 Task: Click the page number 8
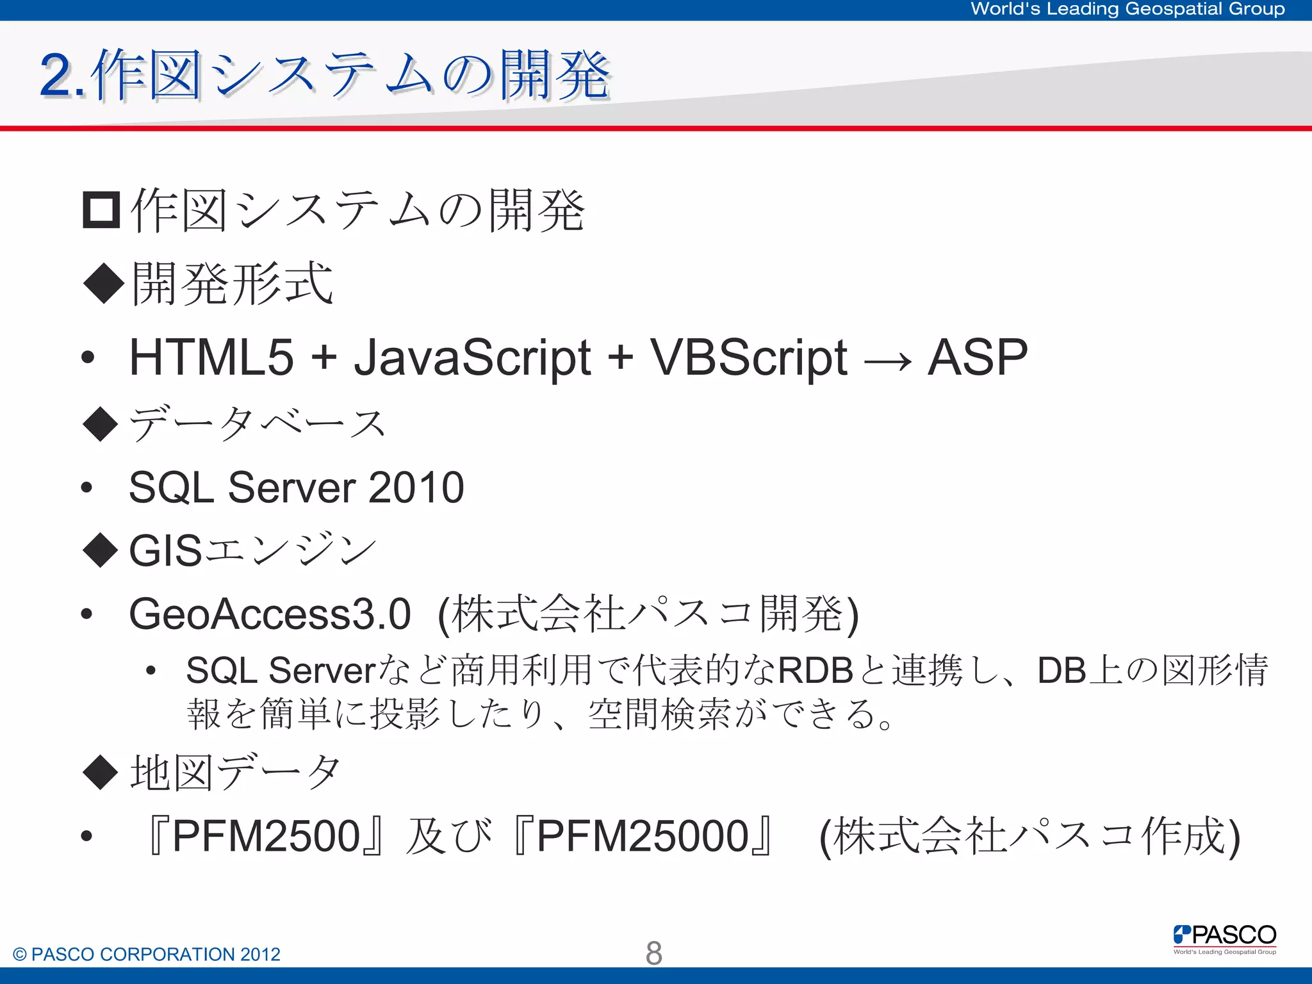(654, 953)
